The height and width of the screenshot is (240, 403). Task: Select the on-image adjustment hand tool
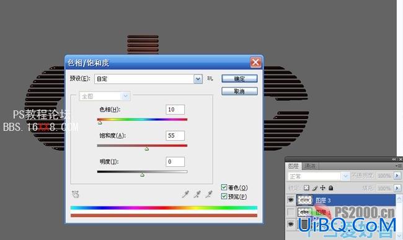coord(75,194)
